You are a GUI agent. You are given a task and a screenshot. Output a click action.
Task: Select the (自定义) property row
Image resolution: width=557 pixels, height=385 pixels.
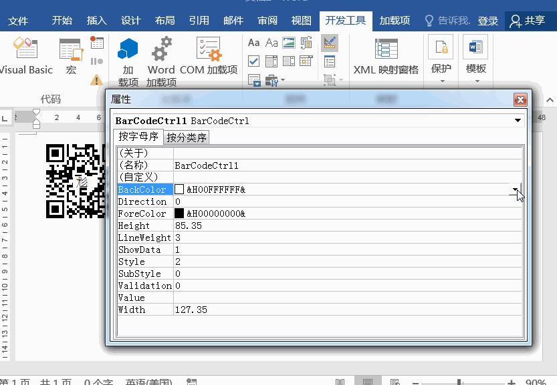point(320,177)
